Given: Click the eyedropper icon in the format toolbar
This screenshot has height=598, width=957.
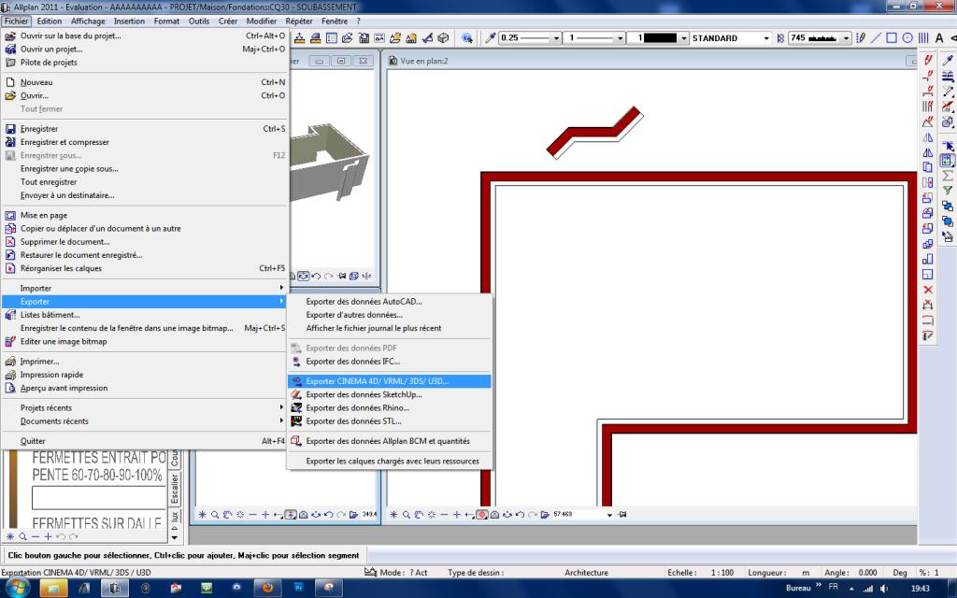Looking at the screenshot, I should (490, 37).
